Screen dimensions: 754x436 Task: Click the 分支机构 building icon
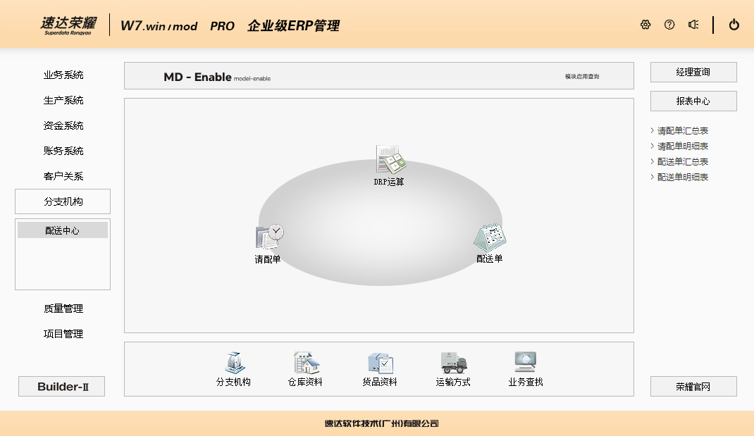tap(233, 363)
